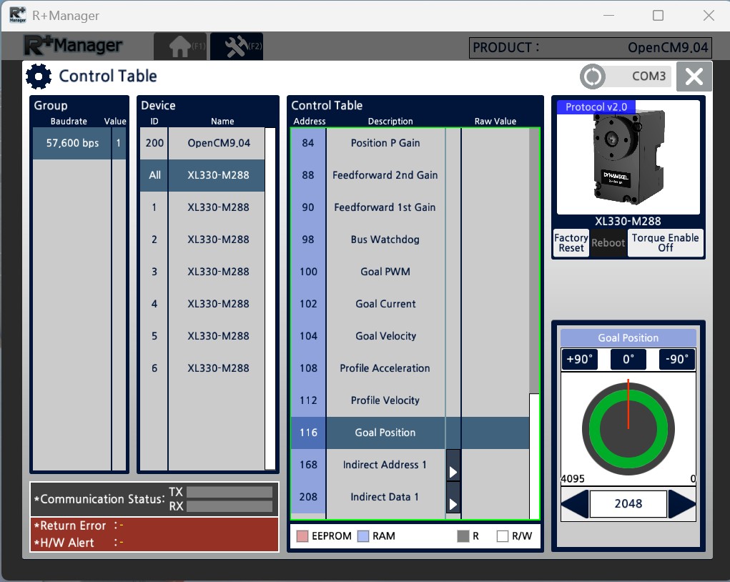Select the Feedforward 2nd Gain row
This screenshot has height=582, width=730.
(410, 176)
